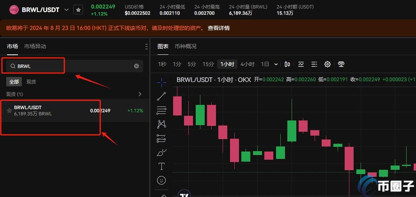Click the USD价格 $0.0022502 value
This screenshot has width=416, height=197.
point(137,13)
